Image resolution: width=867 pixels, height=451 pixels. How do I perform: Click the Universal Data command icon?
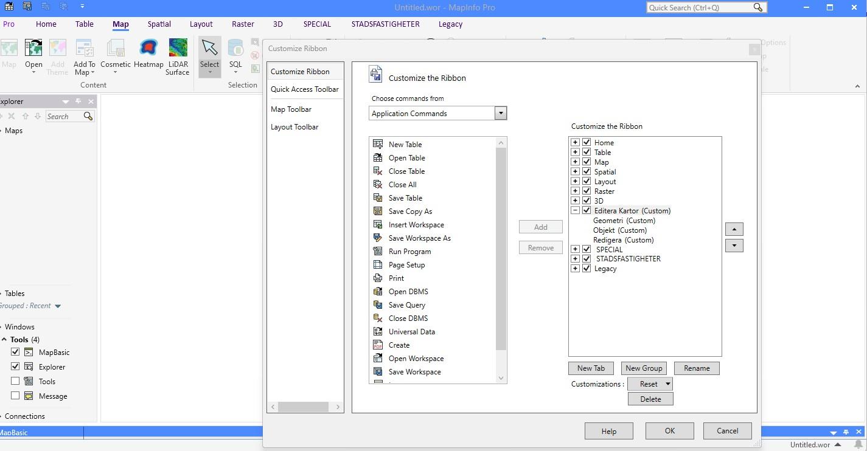click(x=378, y=331)
